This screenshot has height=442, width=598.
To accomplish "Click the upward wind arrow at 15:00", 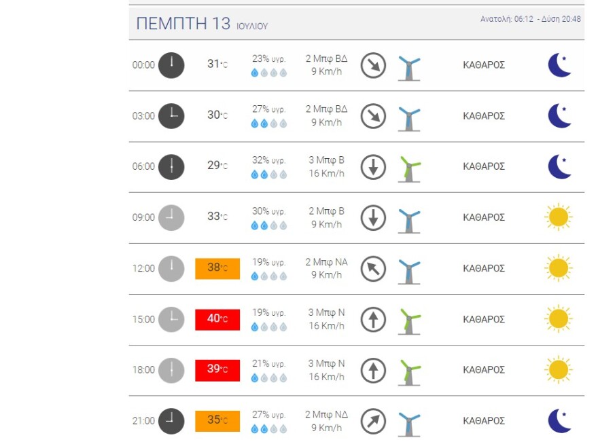I will [x=372, y=319].
